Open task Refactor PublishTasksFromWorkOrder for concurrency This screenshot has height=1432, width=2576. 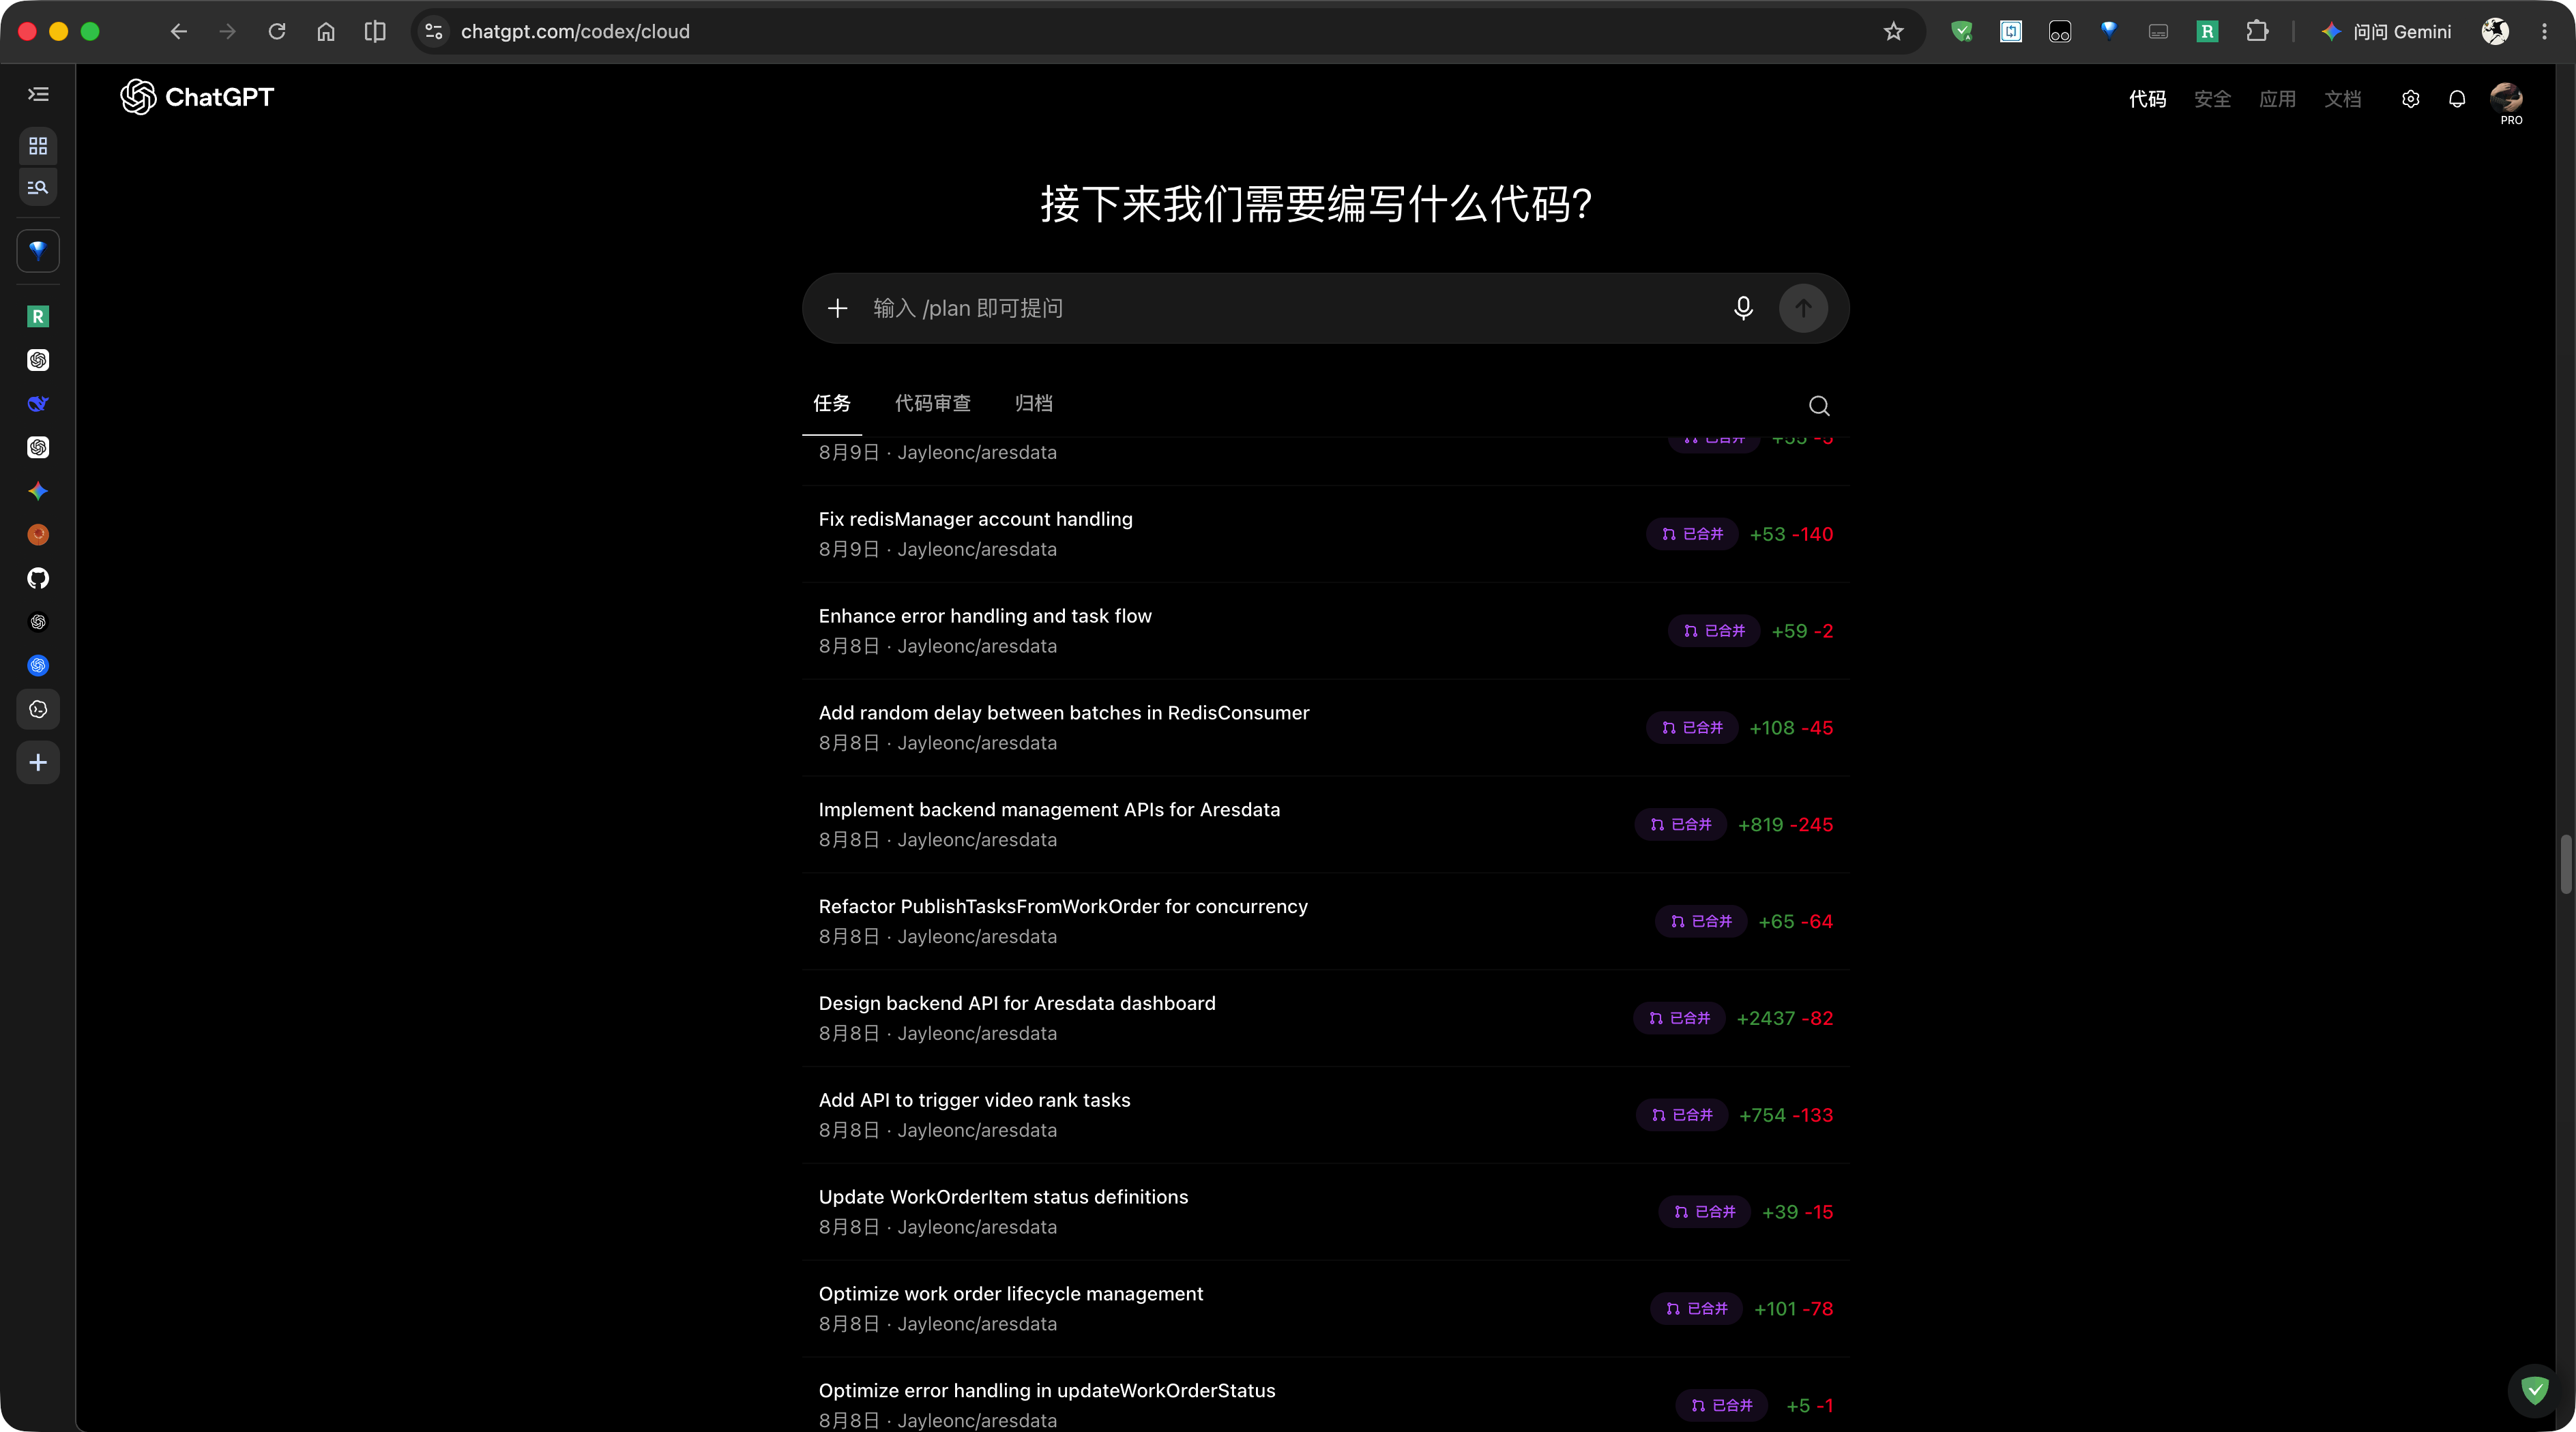point(1326,921)
